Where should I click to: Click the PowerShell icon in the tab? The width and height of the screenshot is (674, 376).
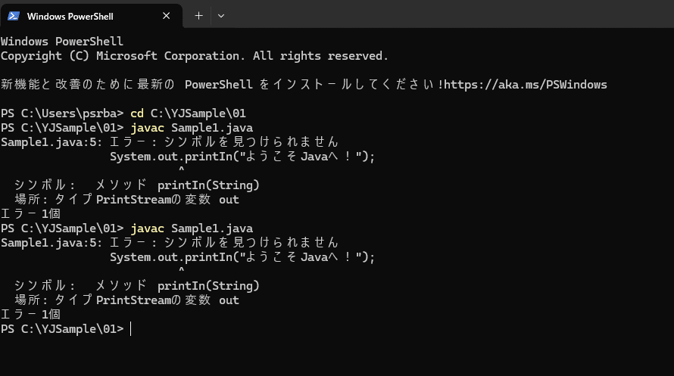[14, 17]
